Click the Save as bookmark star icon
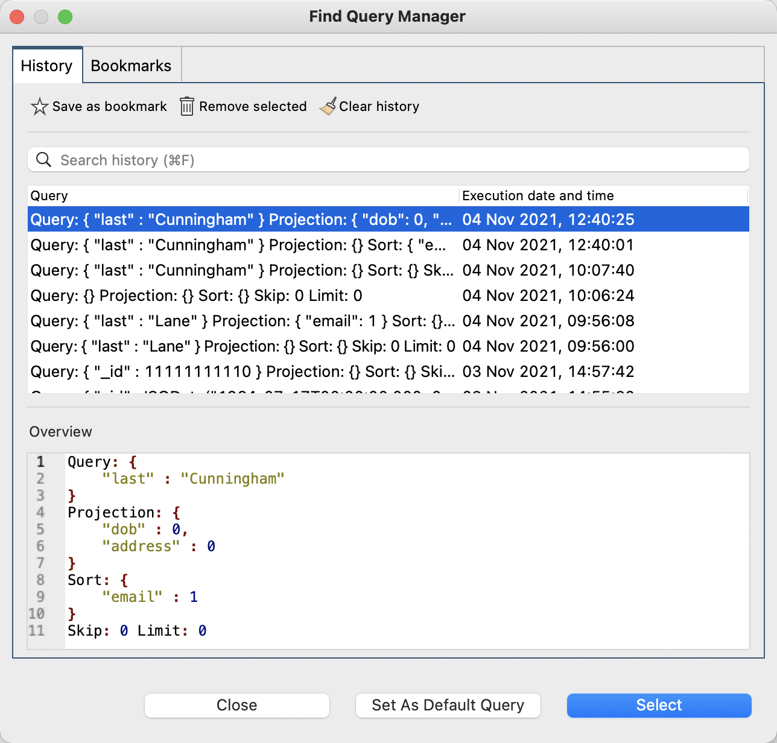The image size is (777, 743). (x=39, y=106)
